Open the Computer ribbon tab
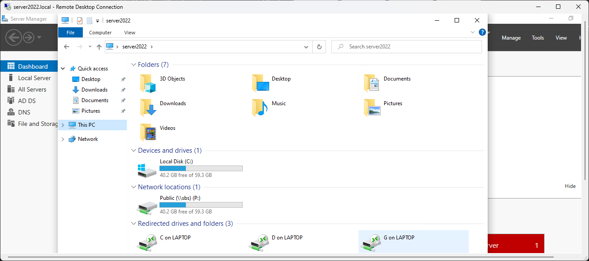 click(x=100, y=33)
